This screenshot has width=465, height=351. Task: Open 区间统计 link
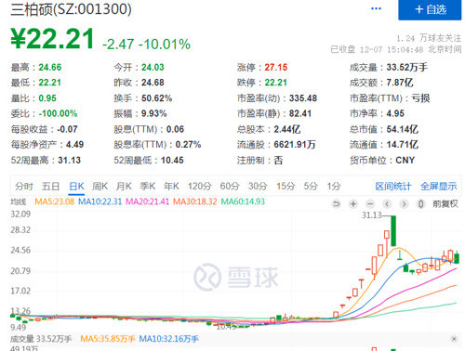pyautogui.click(x=393, y=187)
